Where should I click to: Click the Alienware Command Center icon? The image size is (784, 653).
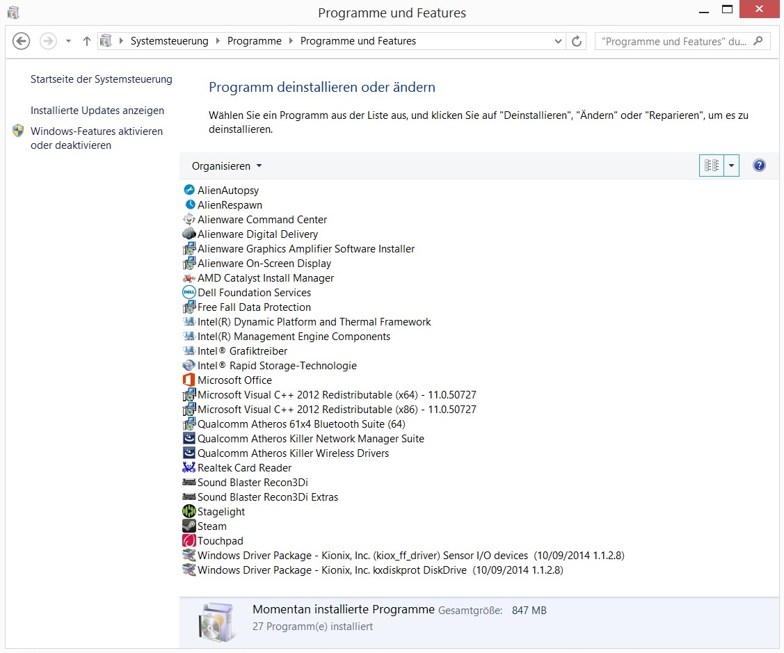189,219
